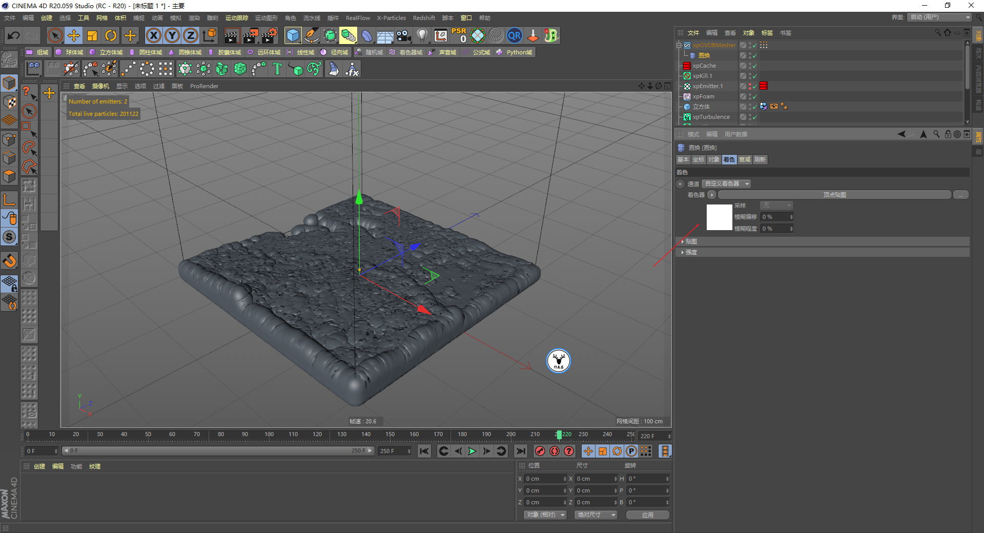Switch to the 衰减 tab

click(744, 160)
